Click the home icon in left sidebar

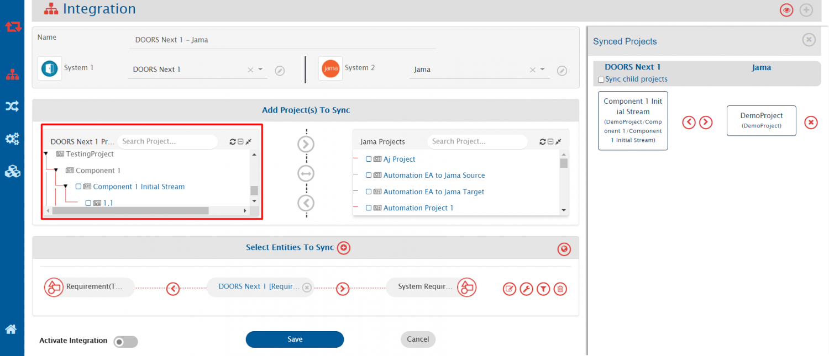point(11,330)
